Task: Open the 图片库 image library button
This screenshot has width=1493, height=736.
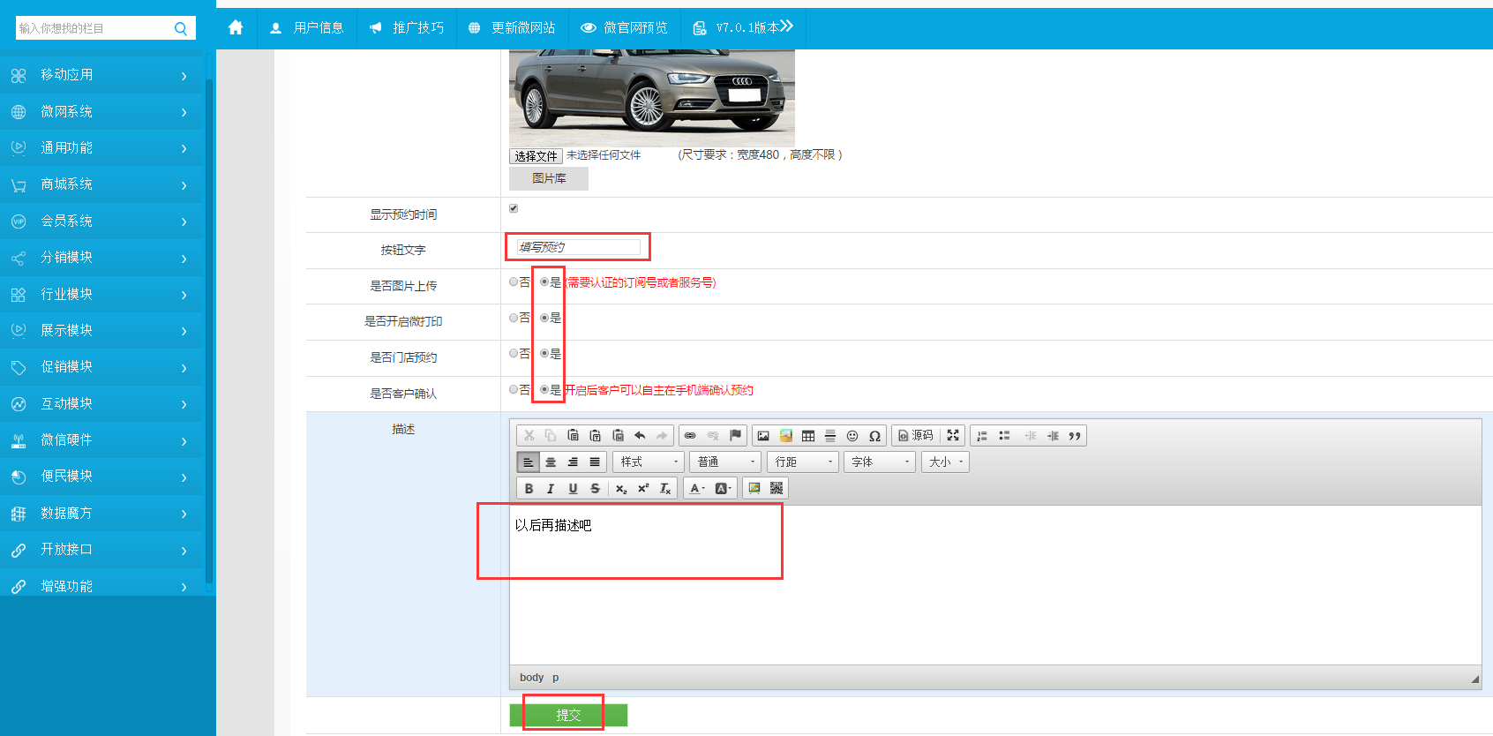Action: [549, 178]
